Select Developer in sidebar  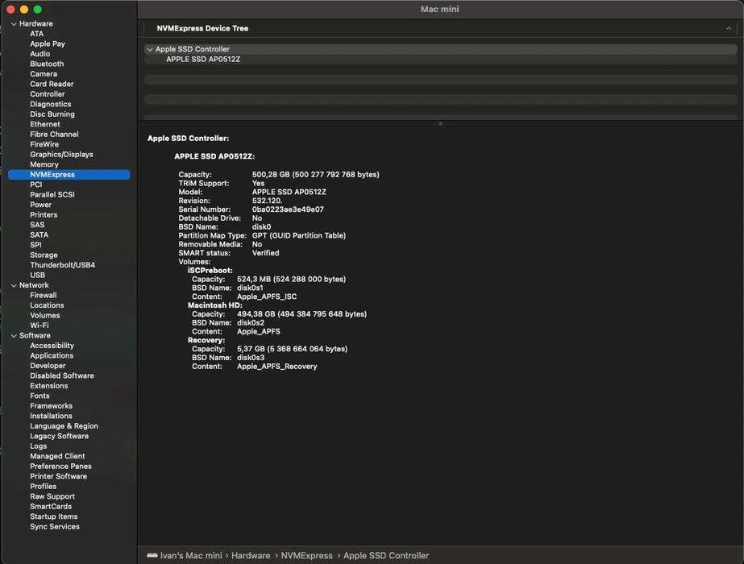point(48,366)
